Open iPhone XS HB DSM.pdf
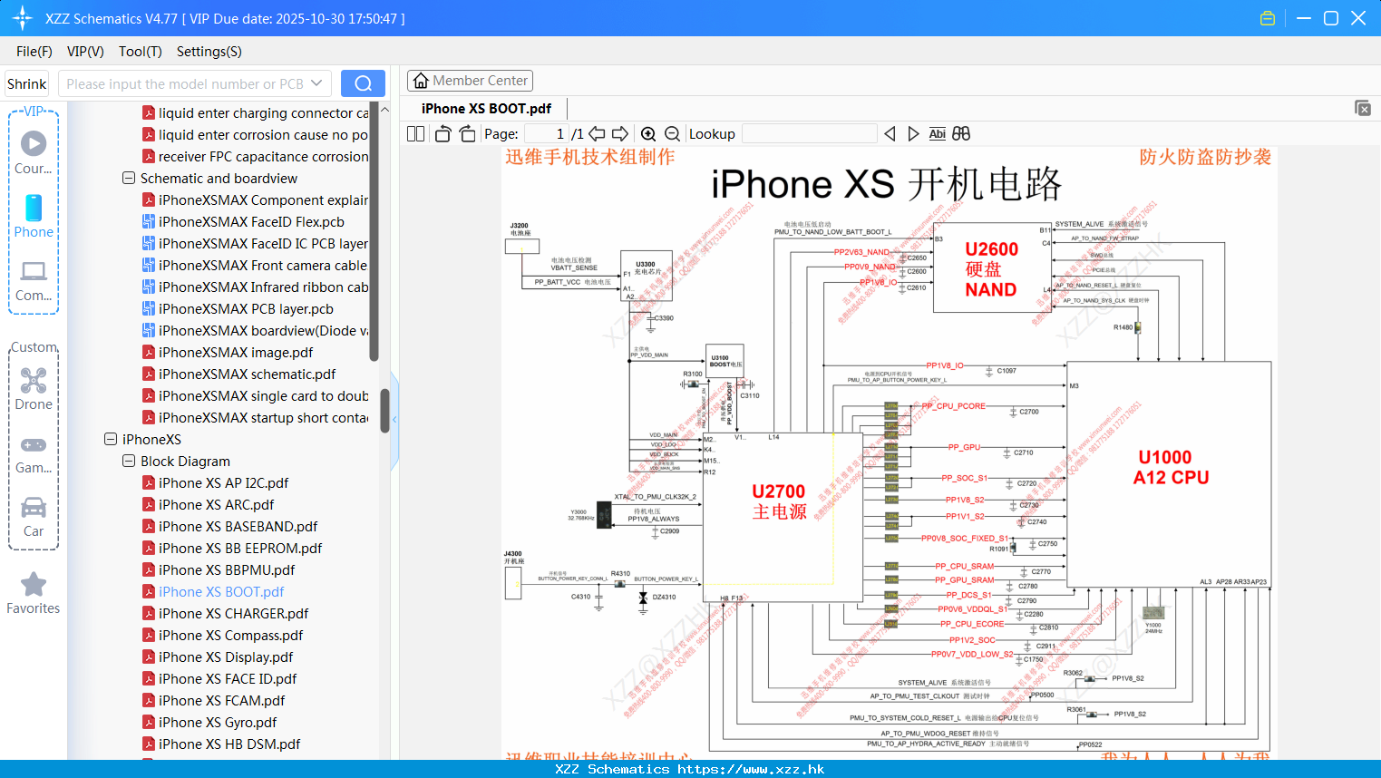This screenshot has width=1381, height=778. (229, 744)
